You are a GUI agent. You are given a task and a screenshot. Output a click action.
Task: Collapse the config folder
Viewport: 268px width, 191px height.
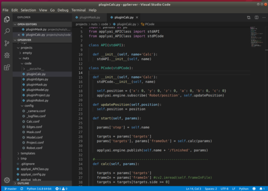(x=42, y=106)
